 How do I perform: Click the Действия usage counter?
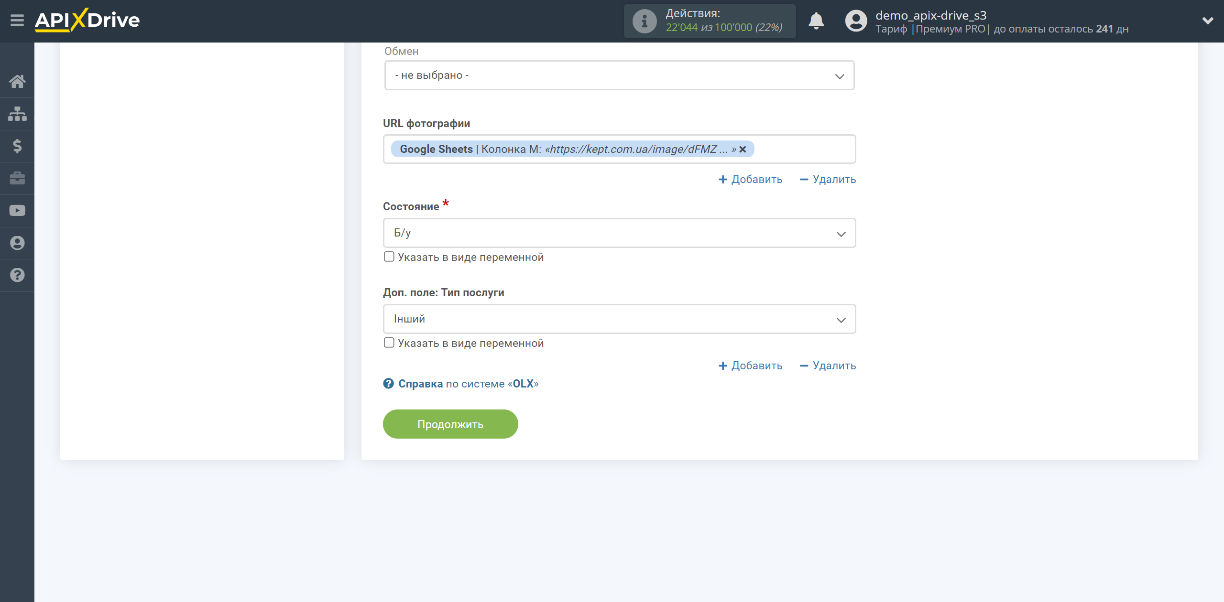click(x=710, y=21)
